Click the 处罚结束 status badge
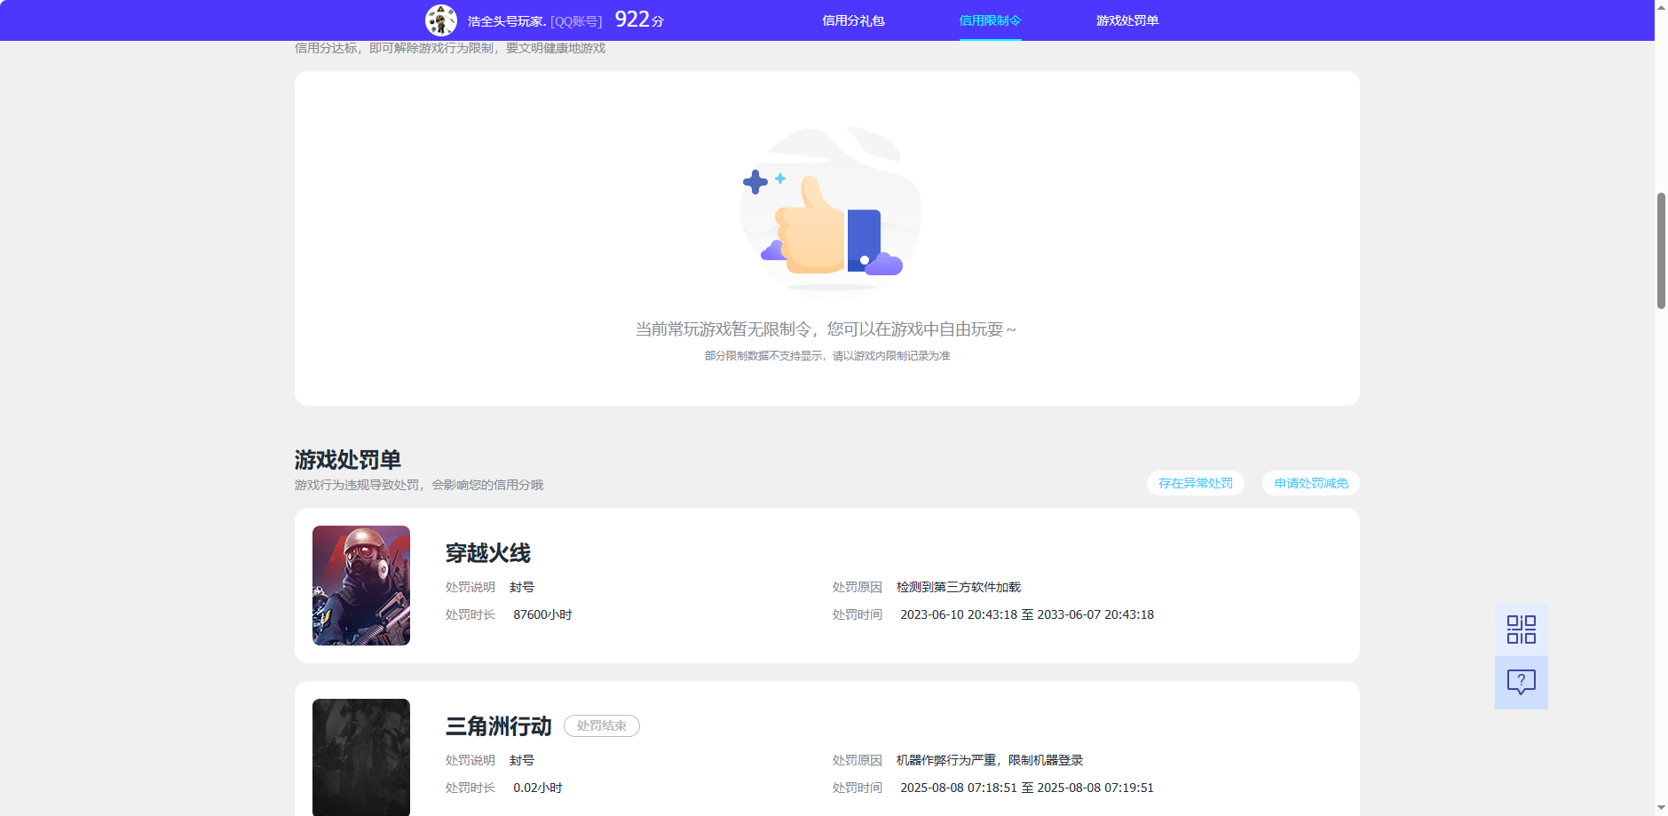Screen dimensions: 1668x816 pyautogui.click(x=602, y=725)
